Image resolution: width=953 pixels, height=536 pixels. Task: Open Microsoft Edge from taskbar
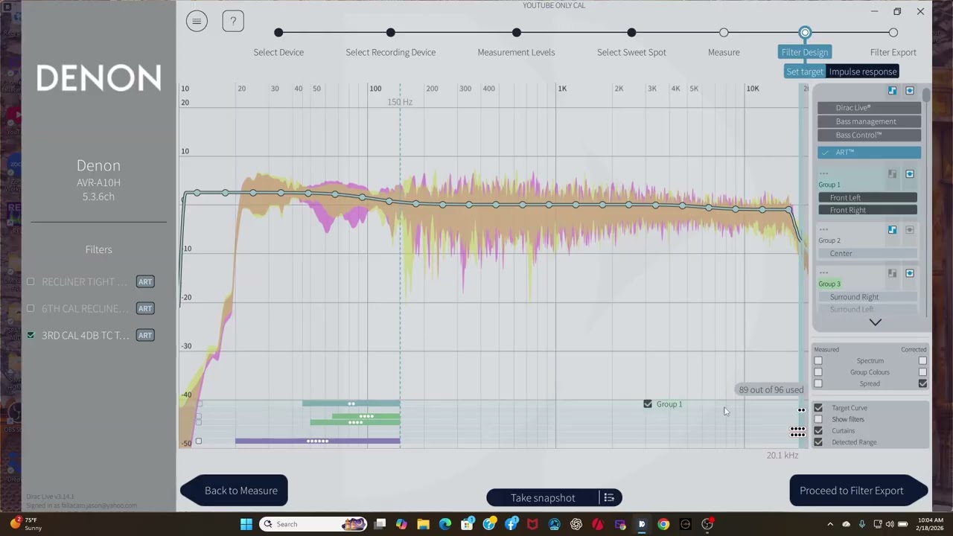coord(445,524)
